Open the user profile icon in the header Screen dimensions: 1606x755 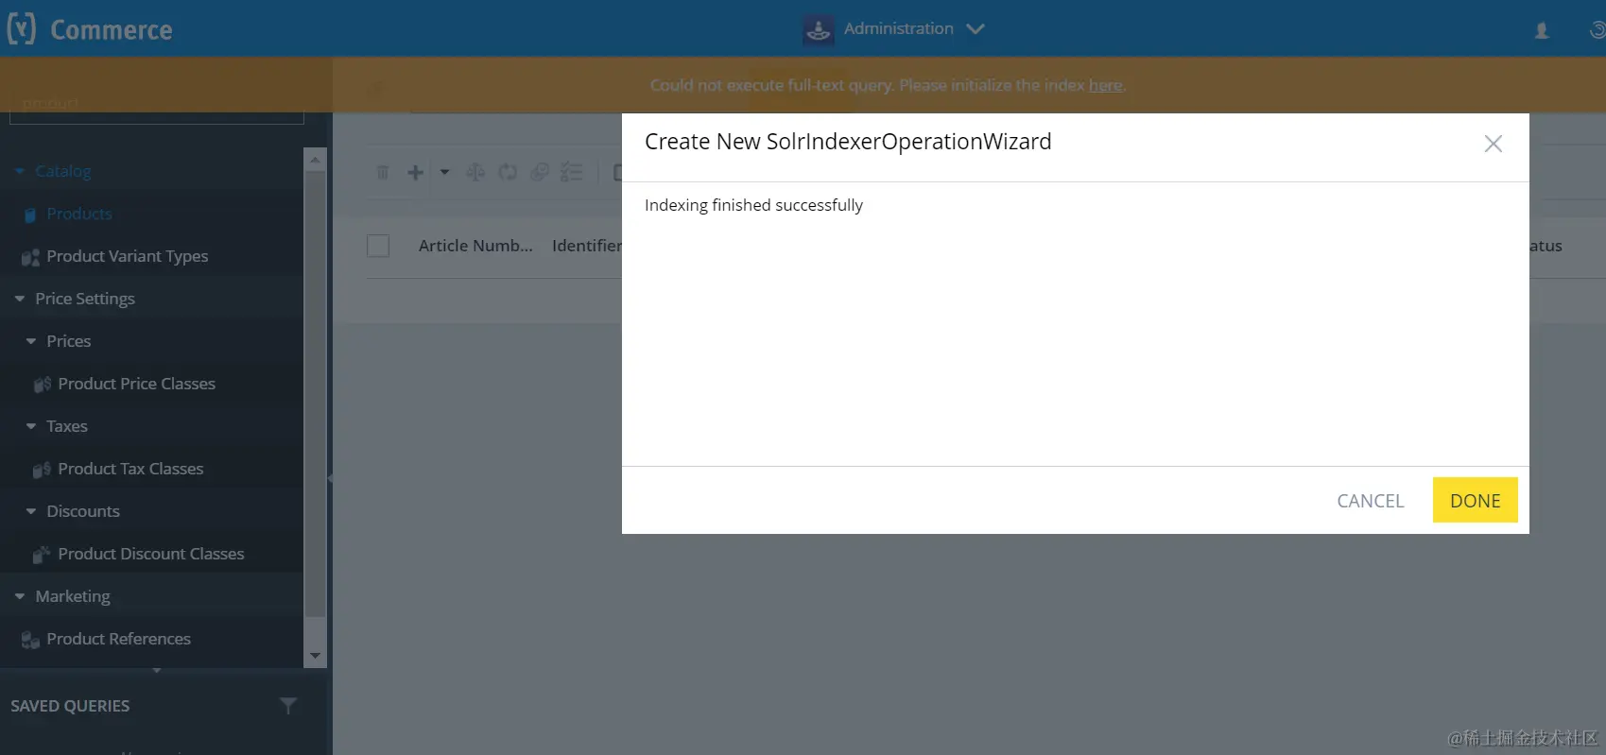(x=1542, y=30)
